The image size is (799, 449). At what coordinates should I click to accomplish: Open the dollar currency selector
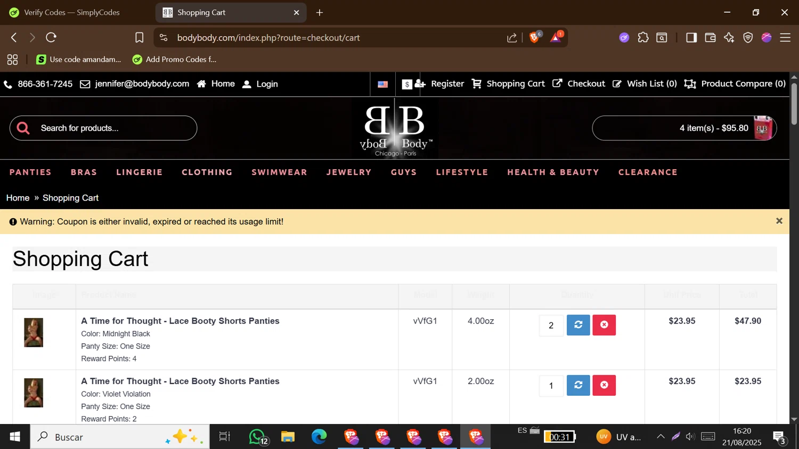(x=407, y=84)
